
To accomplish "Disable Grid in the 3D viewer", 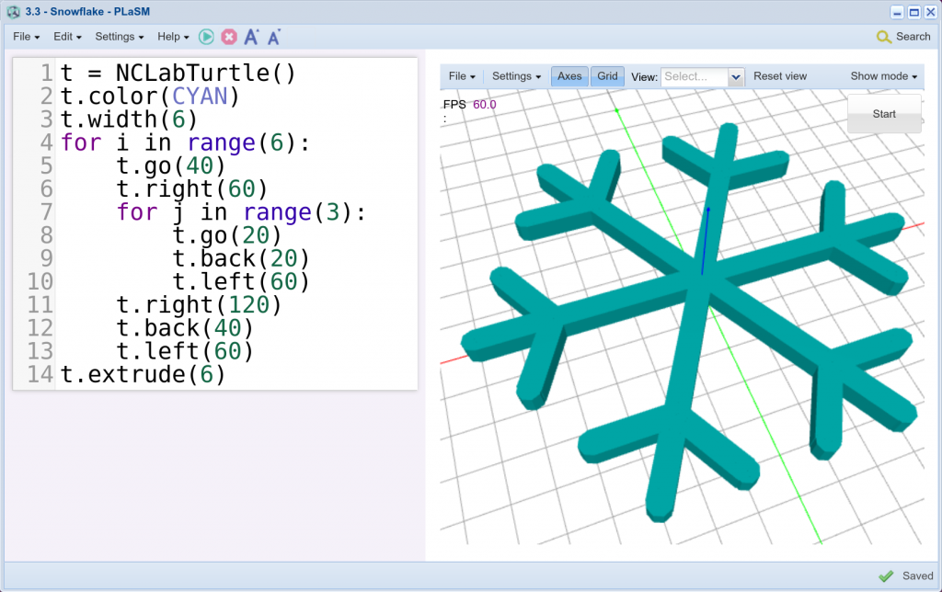I will 606,76.
